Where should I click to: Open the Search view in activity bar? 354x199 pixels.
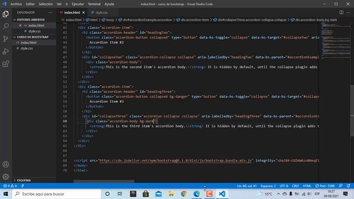click(6, 26)
